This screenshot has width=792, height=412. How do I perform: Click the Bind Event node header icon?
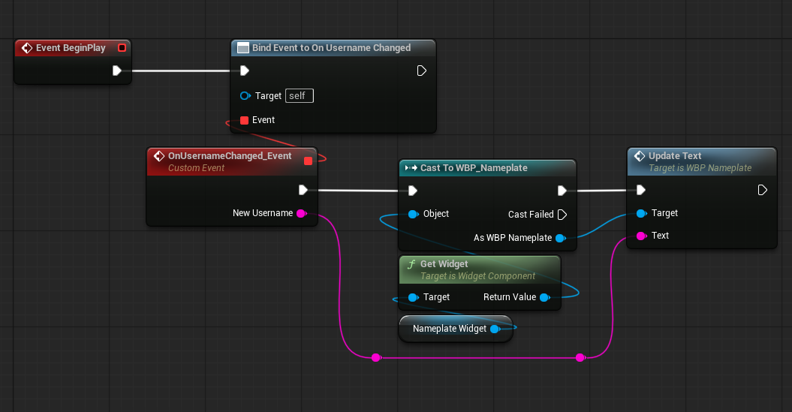[x=243, y=48]
